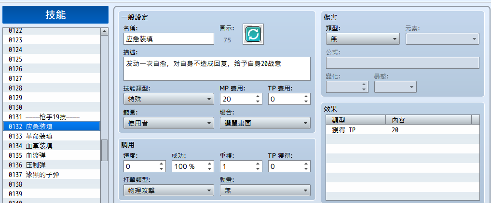Click skill list scrollbar up arrow

(x=104, y=31)
